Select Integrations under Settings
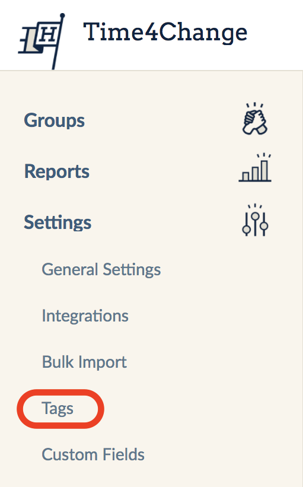303x487 pixels. tap(85, 316)
